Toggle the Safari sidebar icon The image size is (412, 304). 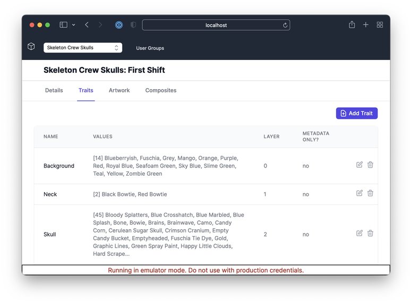tap(63, 25)
